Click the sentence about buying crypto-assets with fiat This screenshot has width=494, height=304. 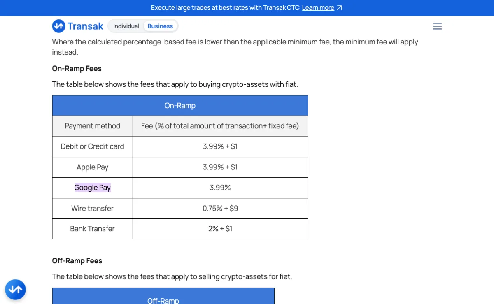coord(175,84)
